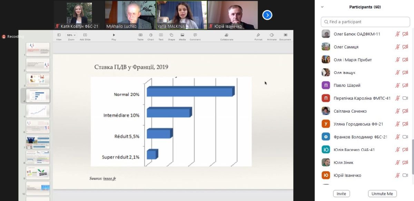Click the Unmute Me button
This screenshot has height=201, width=414.
coord(382,194)
